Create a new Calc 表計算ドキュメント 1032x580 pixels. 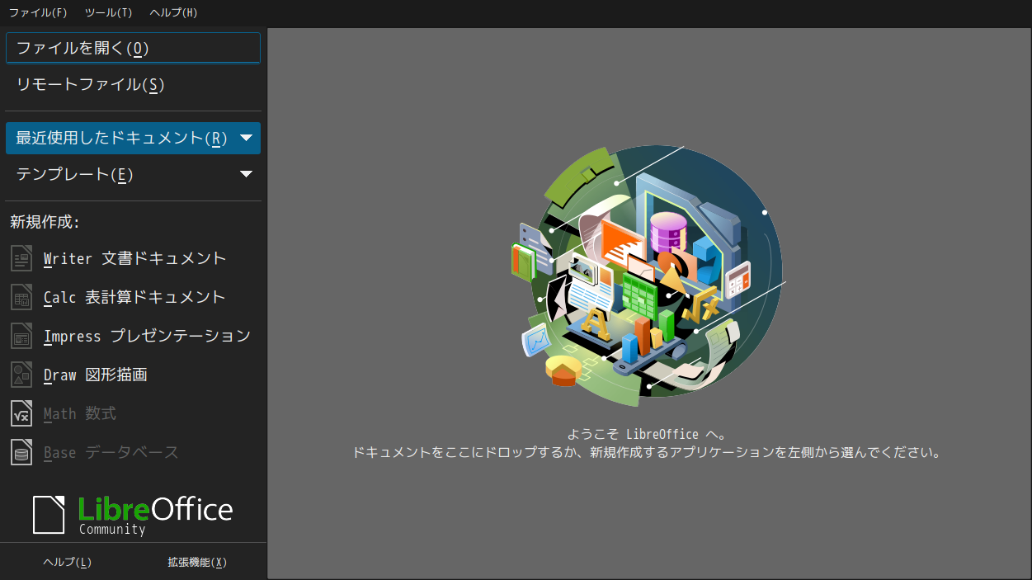tap(133, 297)
